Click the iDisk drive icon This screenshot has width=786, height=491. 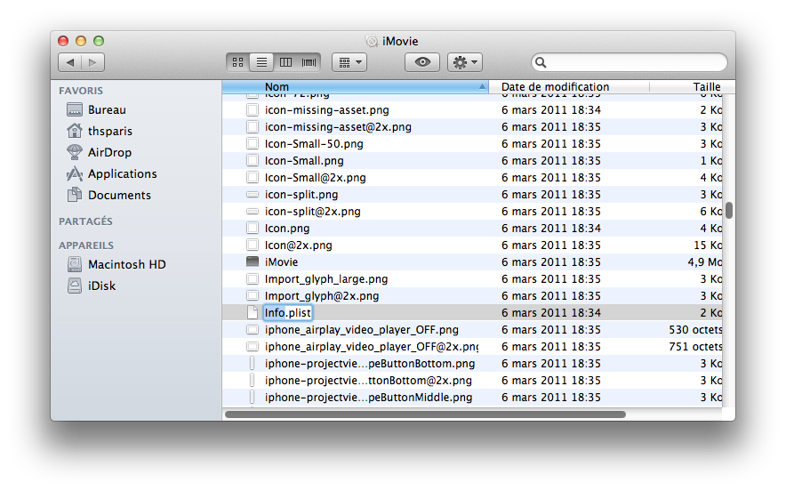coord(75,286)
